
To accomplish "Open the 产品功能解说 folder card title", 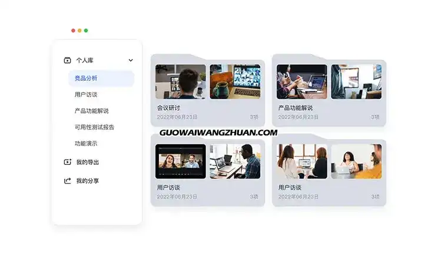I will (x=296, y=108).
